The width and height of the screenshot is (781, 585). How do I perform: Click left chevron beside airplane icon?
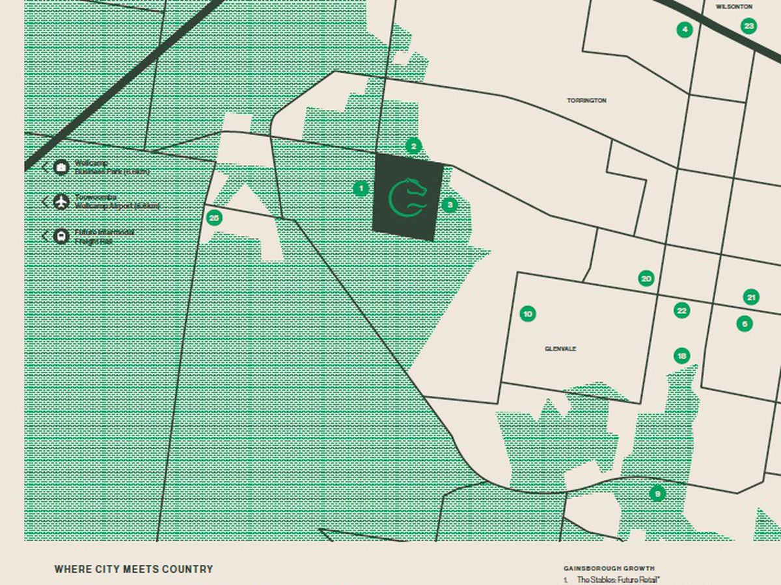click(45, 201)
